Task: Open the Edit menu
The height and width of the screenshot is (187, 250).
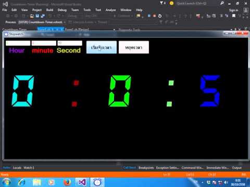Action: tap(14, 10)
